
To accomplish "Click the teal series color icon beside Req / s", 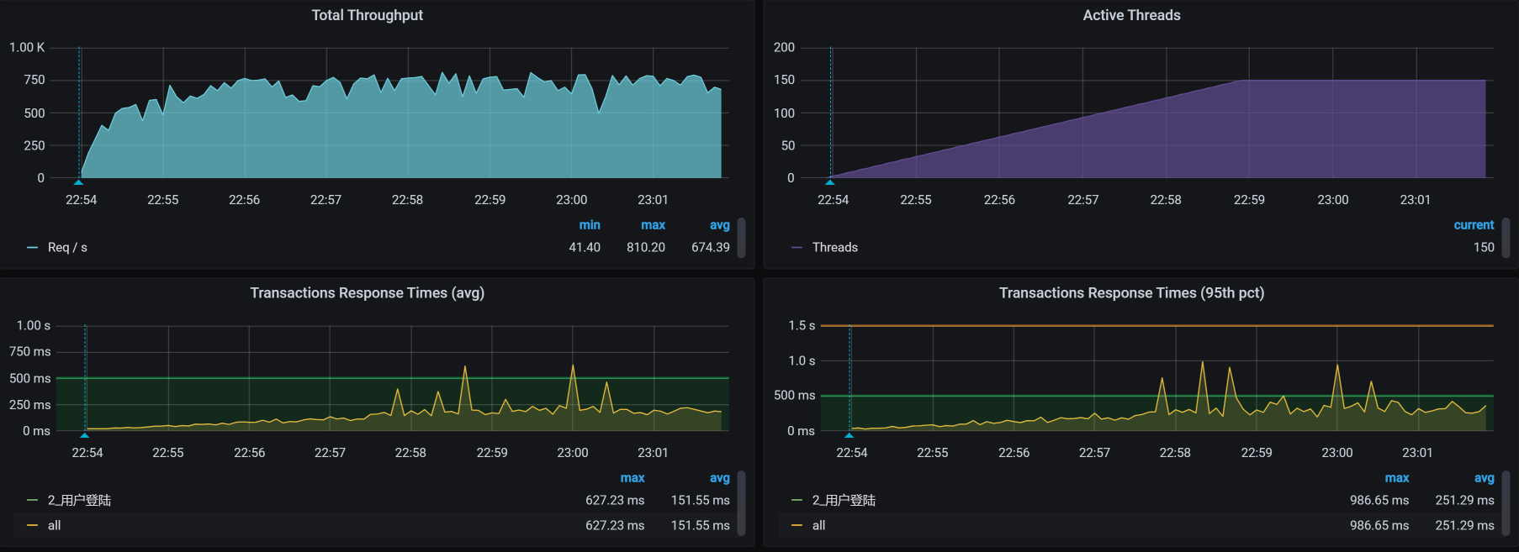I will click(x=33, y=248).
